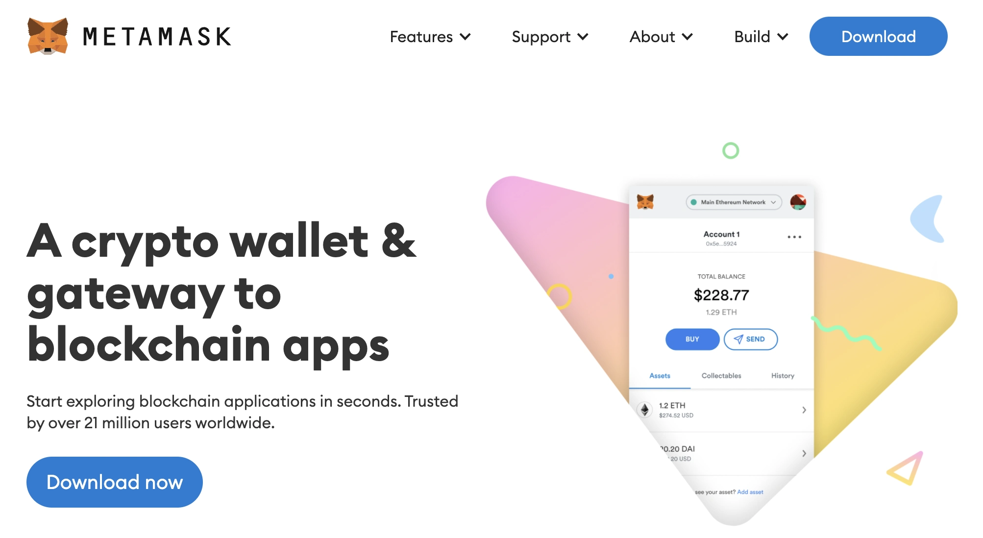983x538 pixels.
Task: Click the account avatar icon top right
Action: point(798,201)
